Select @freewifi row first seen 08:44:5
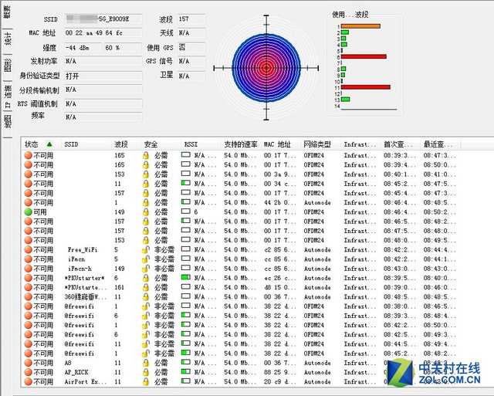The image size is (494, 396). pos(239,344)
